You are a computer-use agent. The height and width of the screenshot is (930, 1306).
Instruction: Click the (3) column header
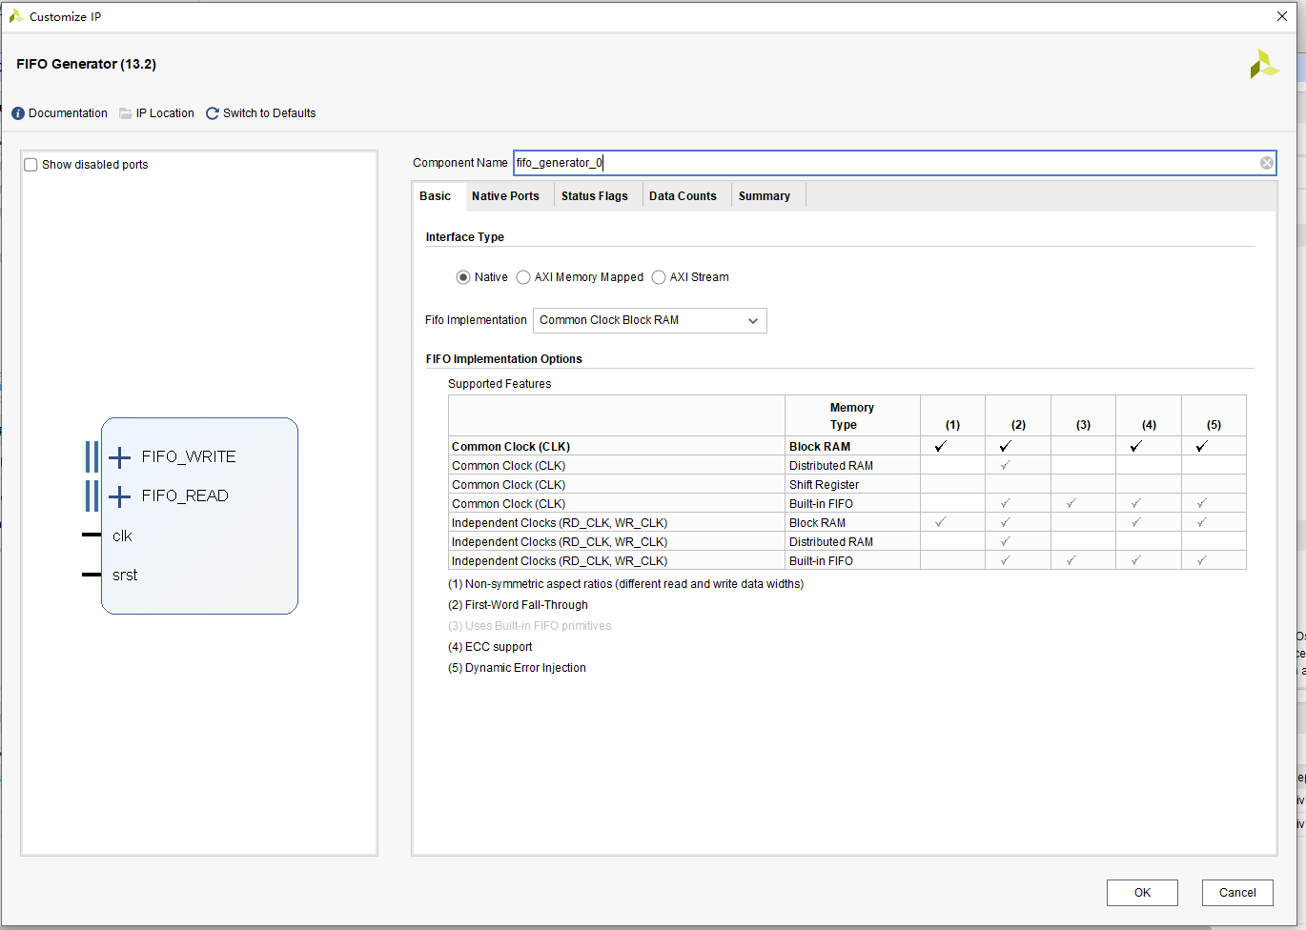tap(1083, 416)
